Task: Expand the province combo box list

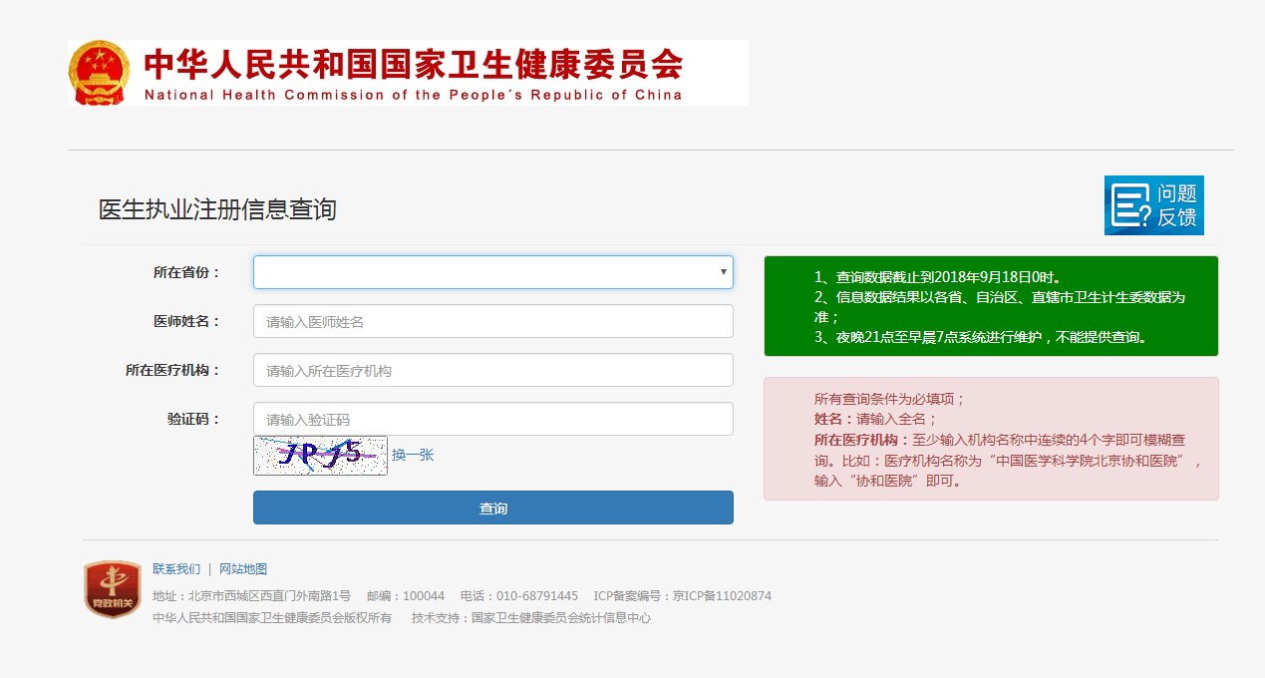Action: [x=492, y=271]
